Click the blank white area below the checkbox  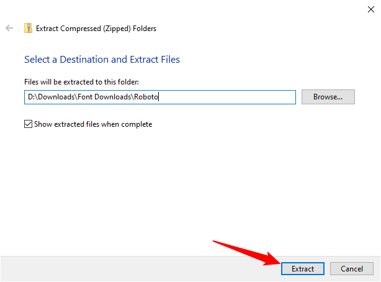click(186, 186)
